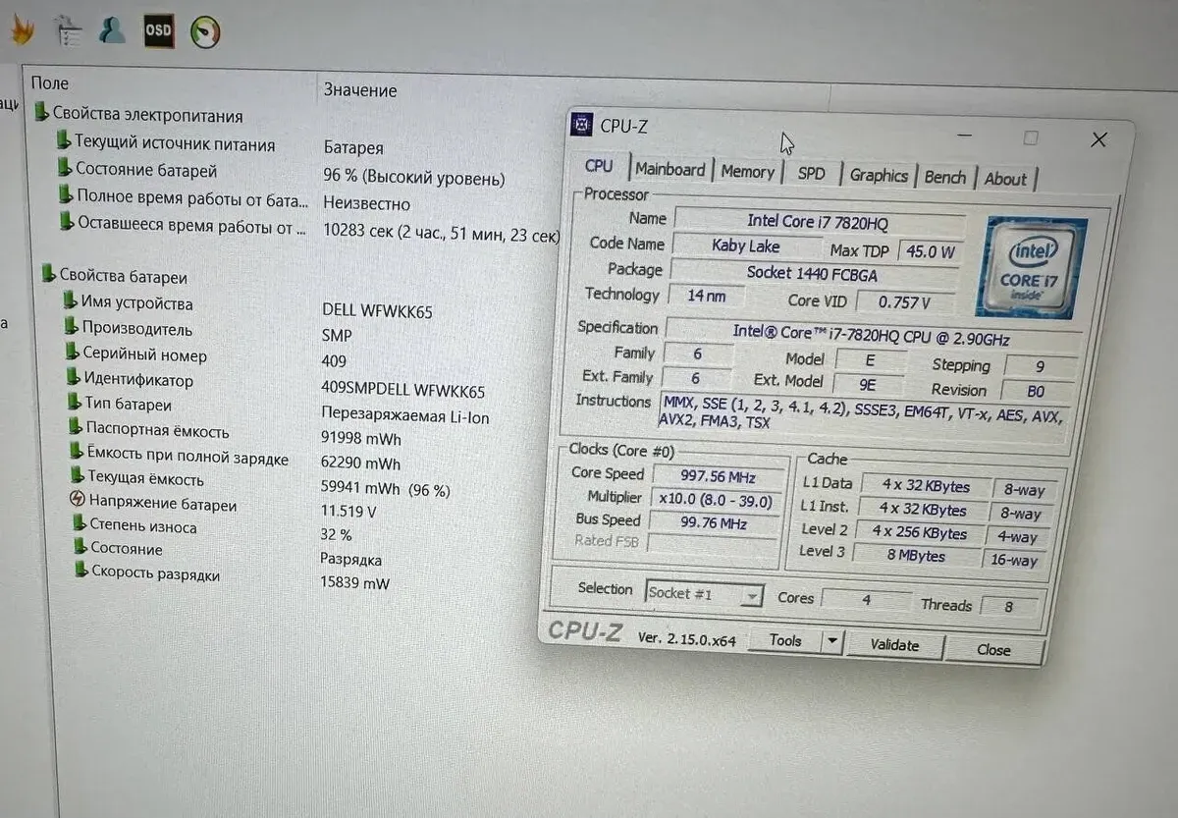Show the About tab
The width and height of the screenshot is (1178, 818).
1005,179
